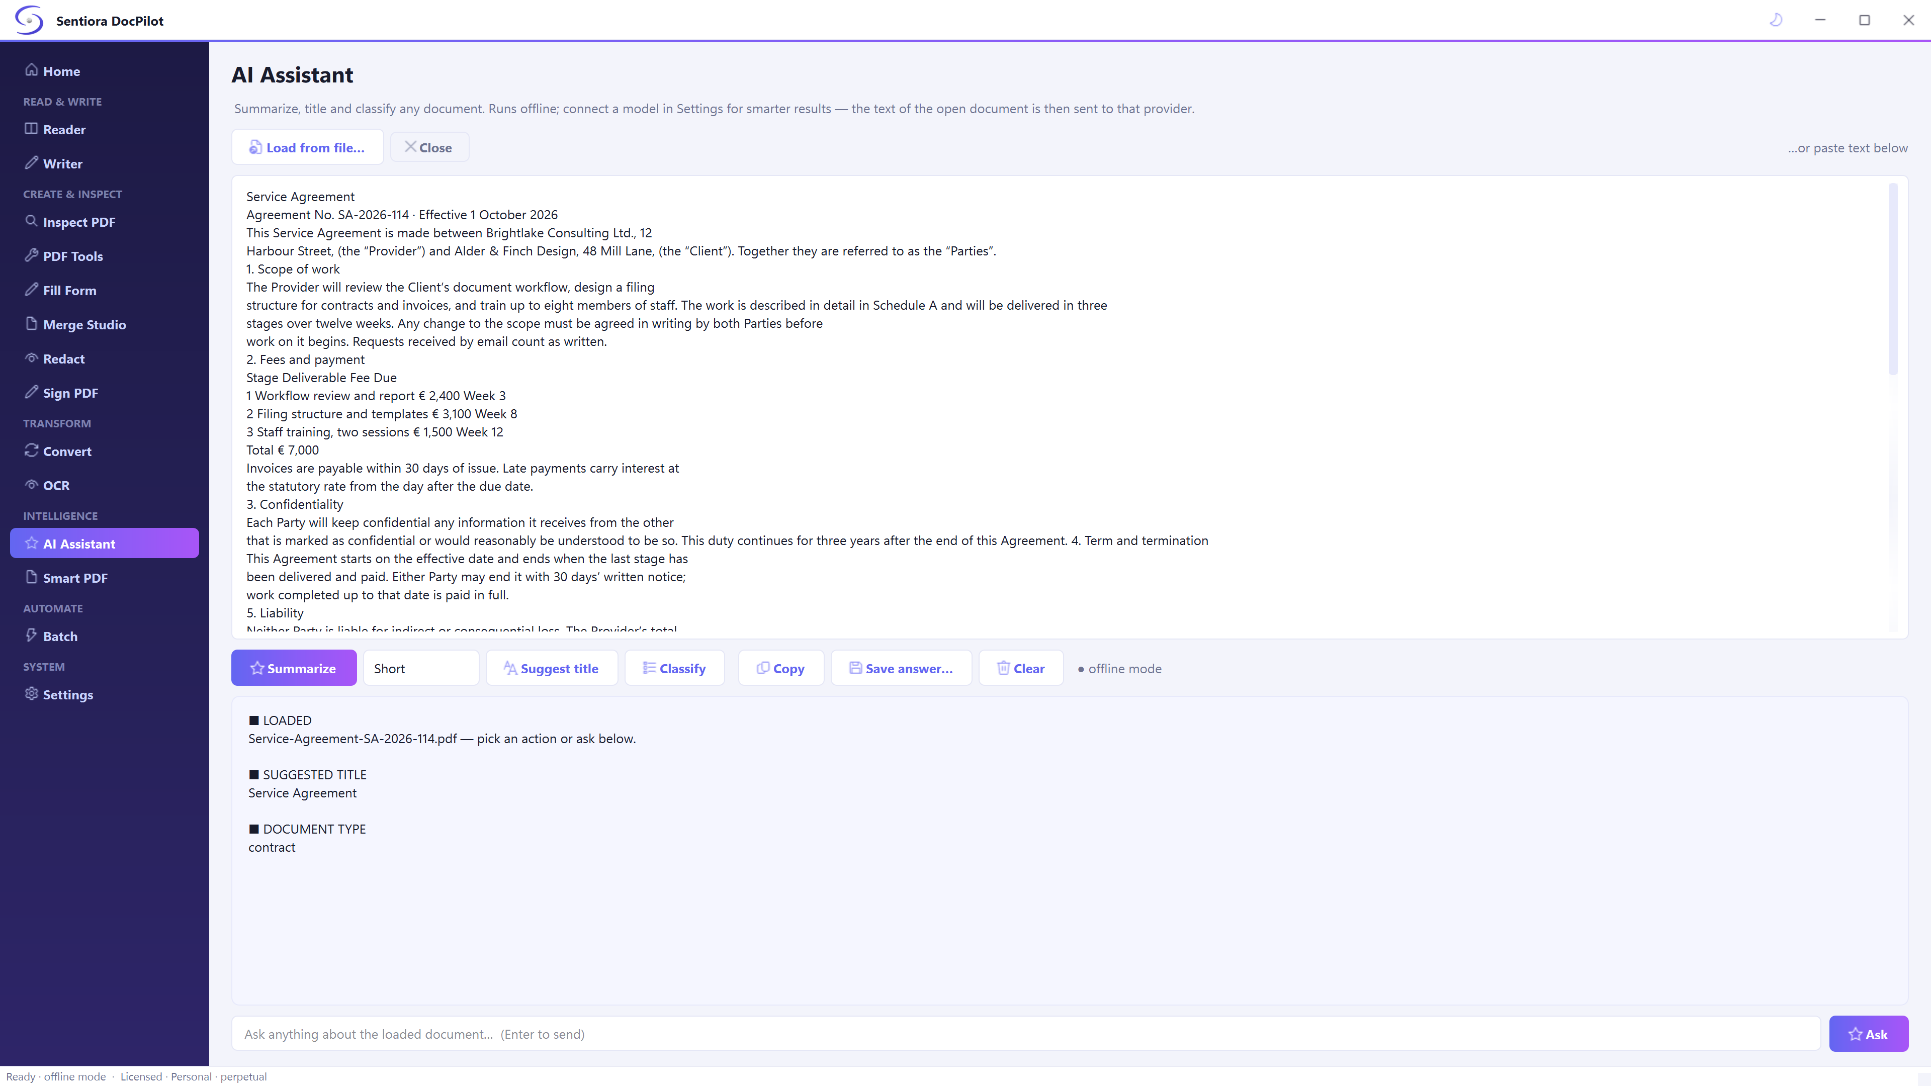Click the Clear trash icon
The image size is (1931, 1086).
click(1003, 668)
